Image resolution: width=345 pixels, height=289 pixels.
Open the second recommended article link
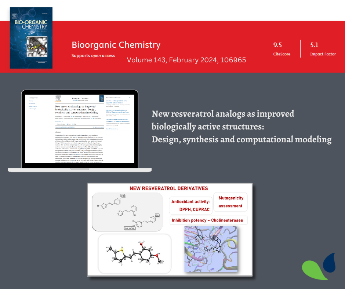(x=118, y=111)
